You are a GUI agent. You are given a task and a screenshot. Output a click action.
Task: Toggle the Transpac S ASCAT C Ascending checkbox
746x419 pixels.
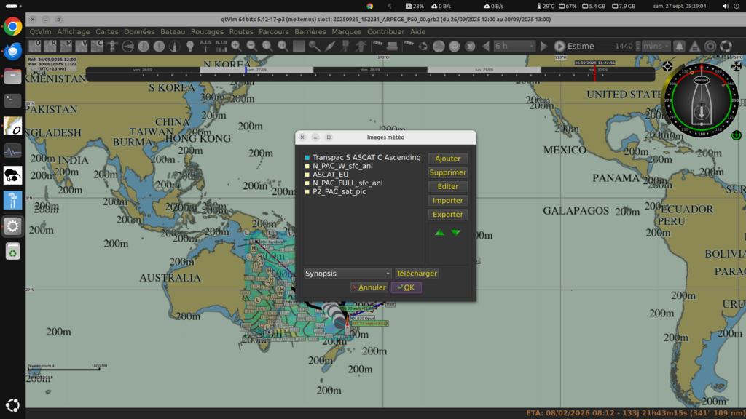pos(307,158)
